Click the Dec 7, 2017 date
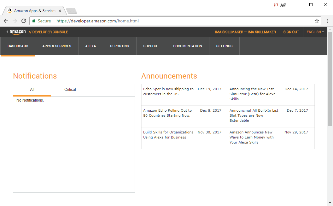The image size is (333, 206). click(297, 110)
